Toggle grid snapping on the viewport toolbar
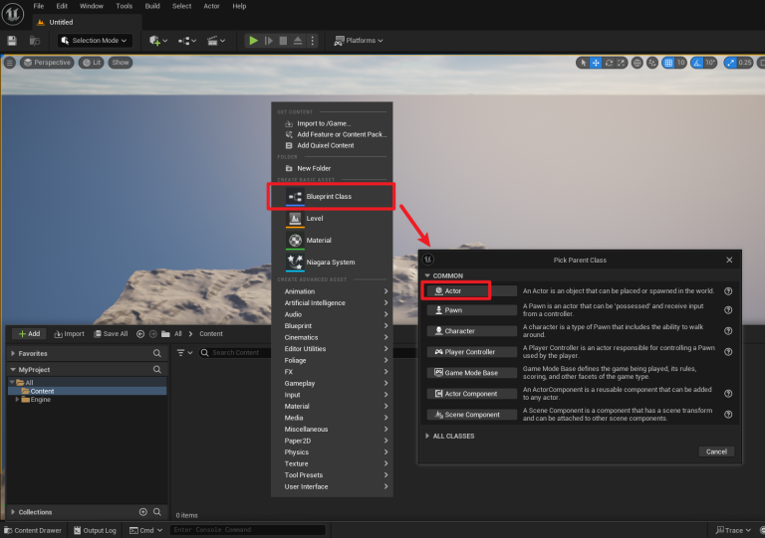Viewport: 765px width, 538px height. pos(668,63)
